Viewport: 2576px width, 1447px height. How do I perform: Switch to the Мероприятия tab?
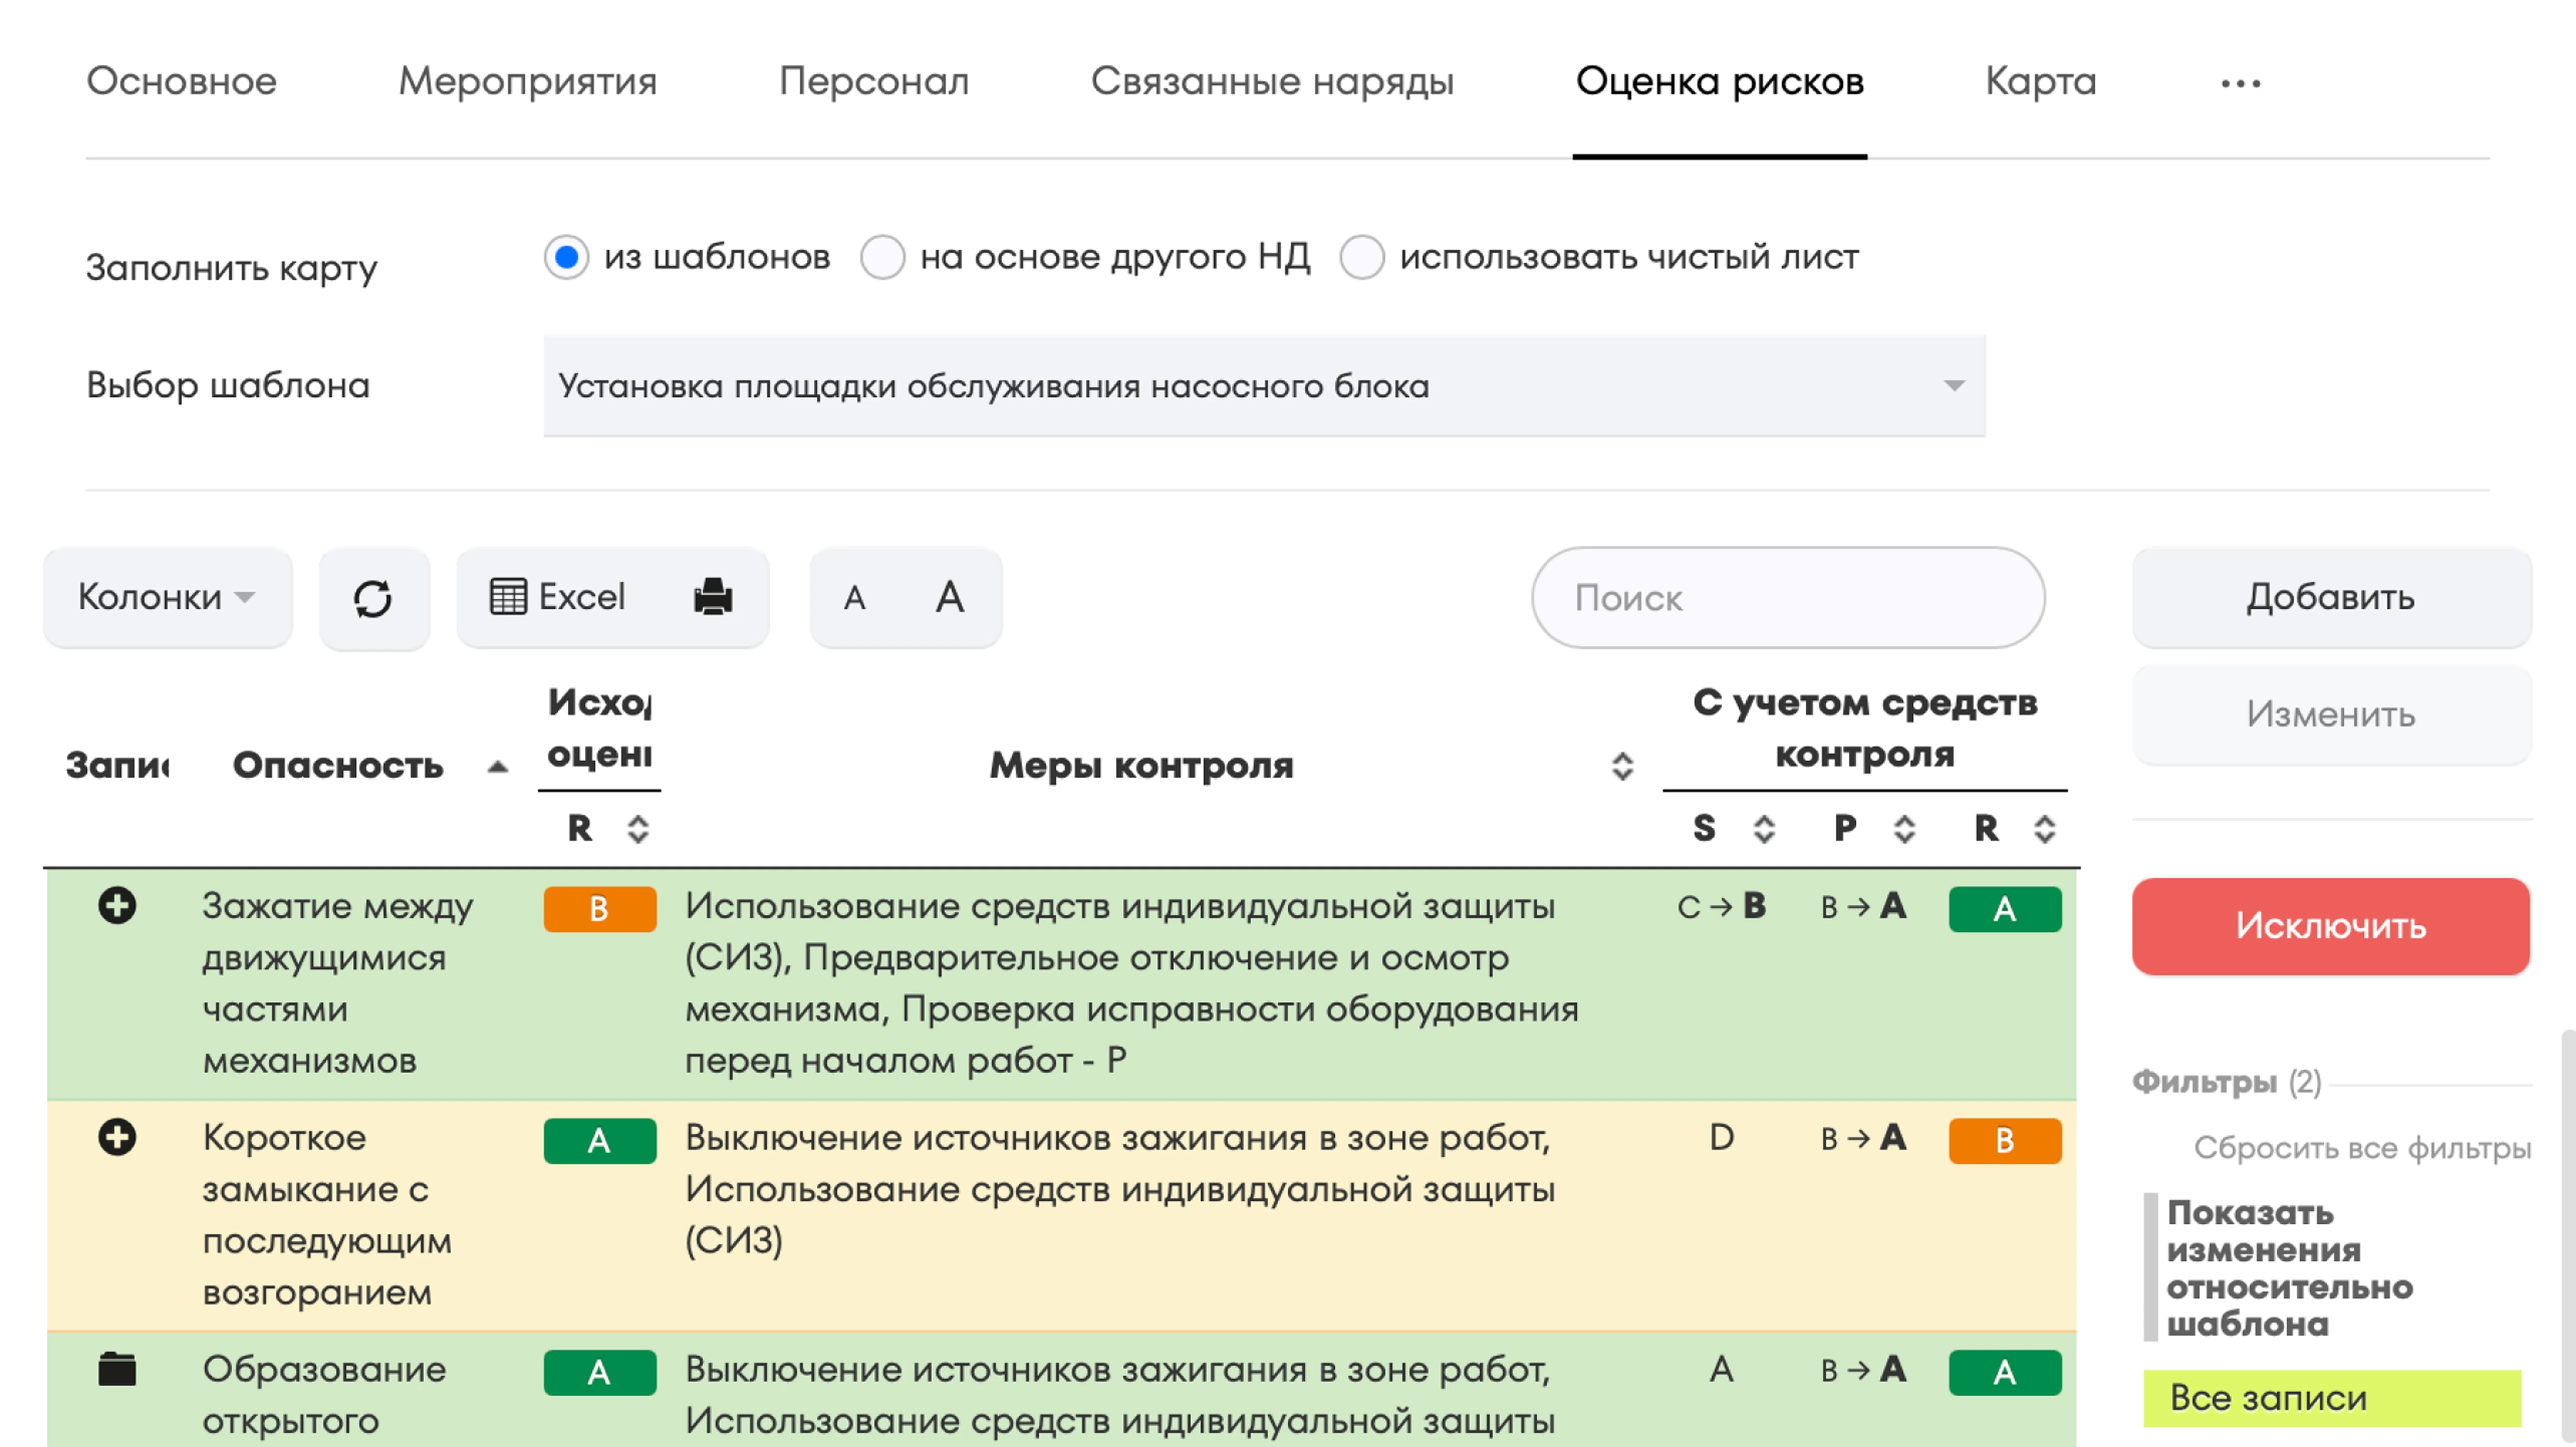pyautogui.click(x=527, y=81)
